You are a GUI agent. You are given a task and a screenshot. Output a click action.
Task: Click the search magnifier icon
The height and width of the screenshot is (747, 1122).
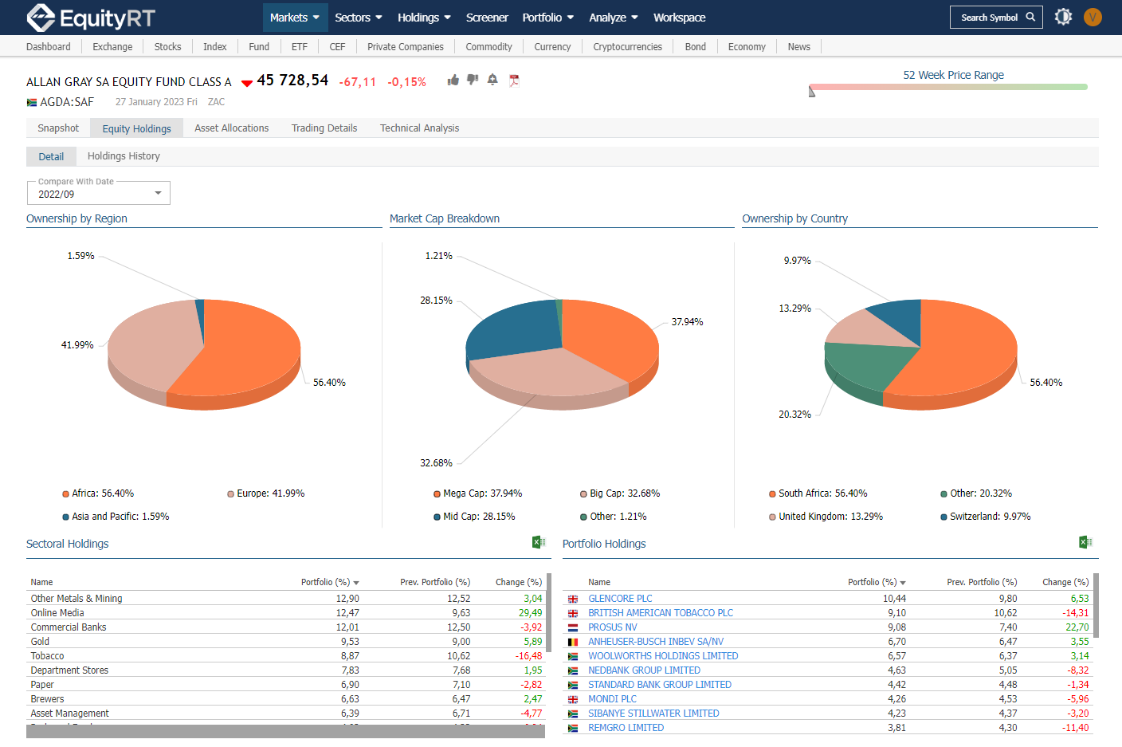[x=1030, y=17]
